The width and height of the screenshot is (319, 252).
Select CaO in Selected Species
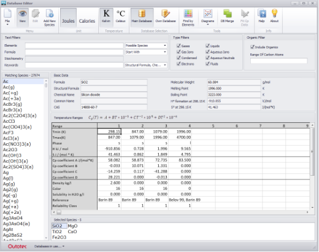pos(72,232)
